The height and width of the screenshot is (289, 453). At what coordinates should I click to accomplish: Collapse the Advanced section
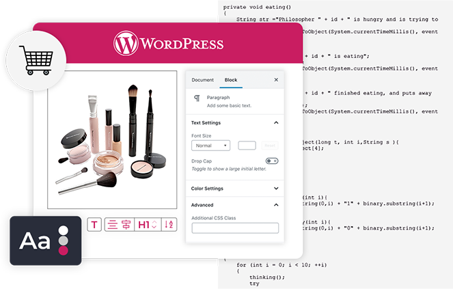276,204
